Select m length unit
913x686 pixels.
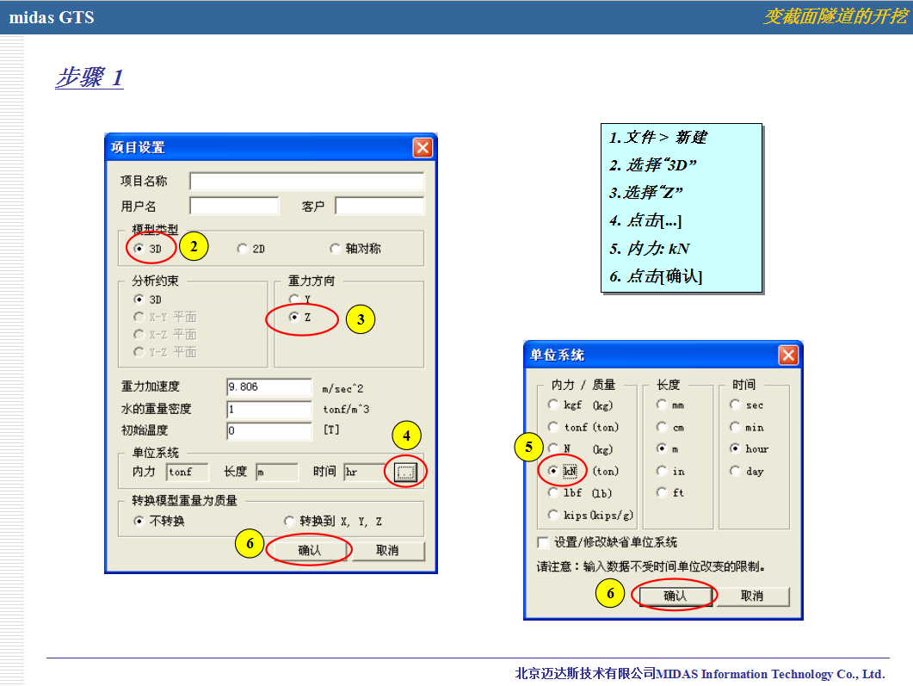662,448
